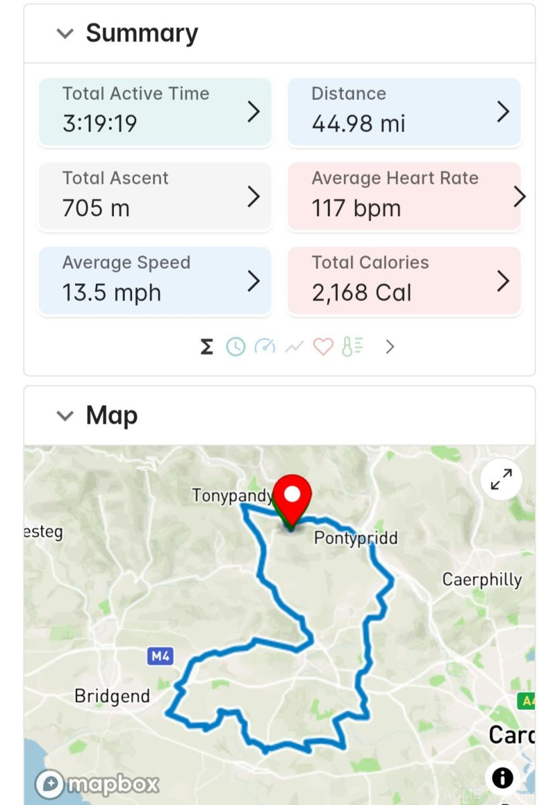Image resolution: width=553 pixels, height=805 pixels.
Task: Open Total Active Time details
Action: tap(155, 112)
